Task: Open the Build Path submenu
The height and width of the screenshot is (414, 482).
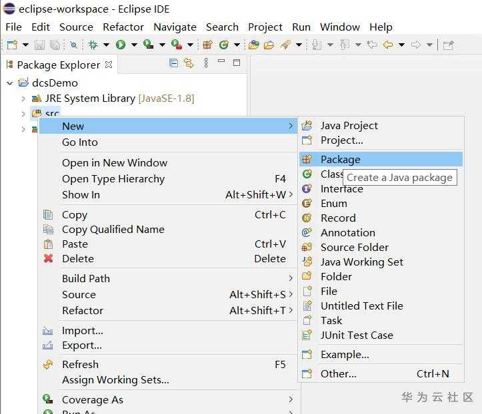Action: [168, 278]
